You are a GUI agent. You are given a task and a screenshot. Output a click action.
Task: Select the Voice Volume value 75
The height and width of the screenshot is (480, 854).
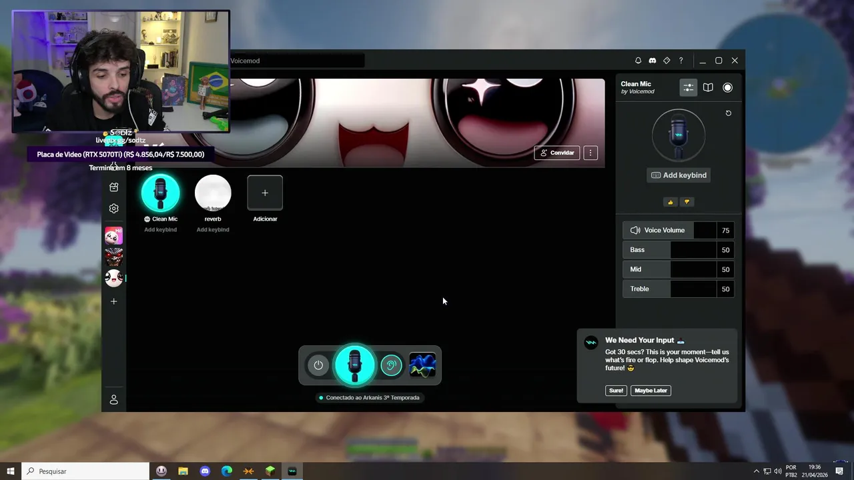[x=725, y=231]
